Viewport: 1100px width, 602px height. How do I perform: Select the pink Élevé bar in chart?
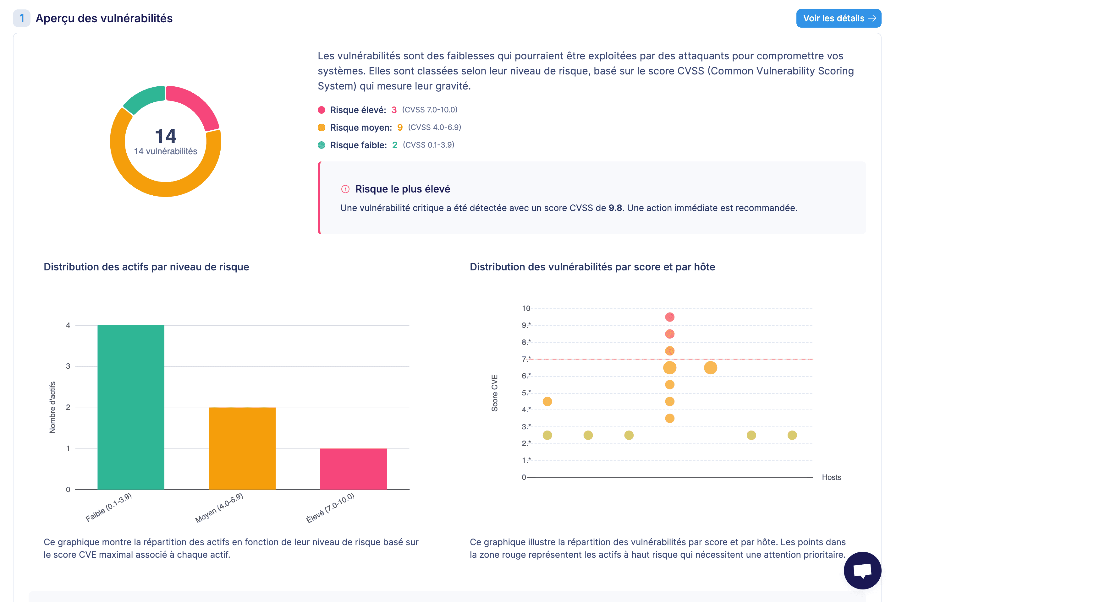pyautogui.click(x=353, y=469)
